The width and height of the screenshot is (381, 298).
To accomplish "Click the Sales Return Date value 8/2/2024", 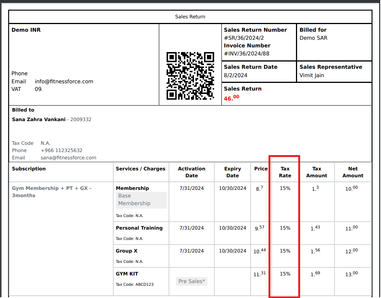I will [x=235, y=76].
